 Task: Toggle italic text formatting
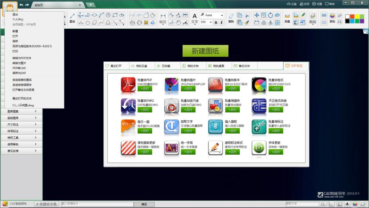point(222,22)
